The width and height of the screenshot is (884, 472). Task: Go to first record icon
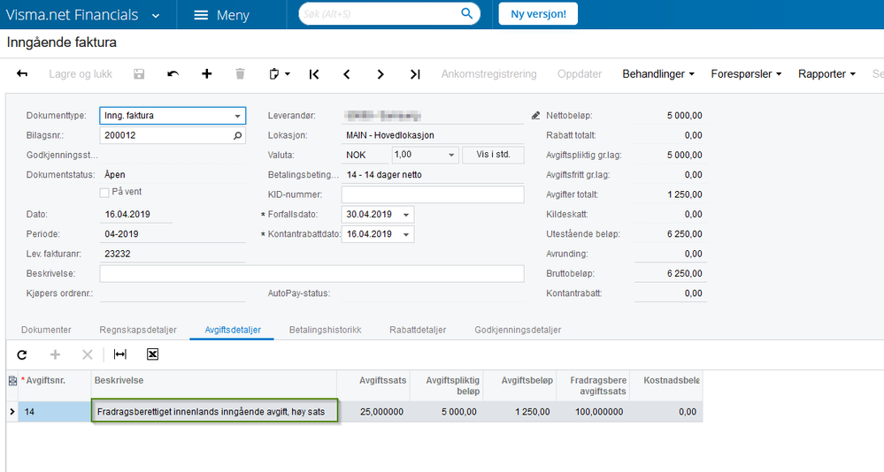click(x=314, y=73)
